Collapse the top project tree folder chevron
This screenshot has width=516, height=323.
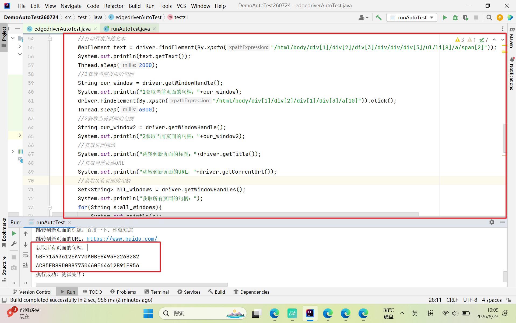click(13, 38)
